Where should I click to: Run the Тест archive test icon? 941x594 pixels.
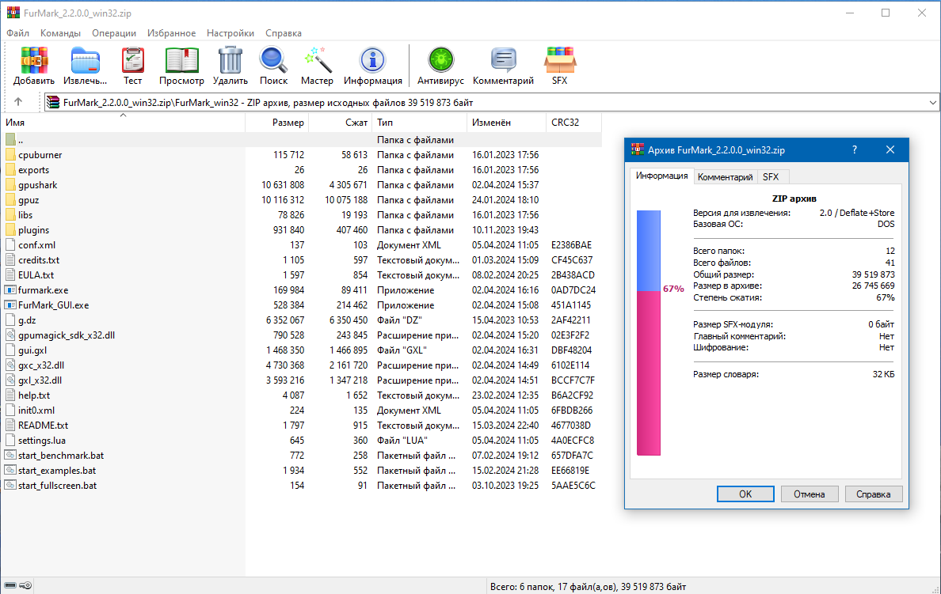(x=132, y=61)
